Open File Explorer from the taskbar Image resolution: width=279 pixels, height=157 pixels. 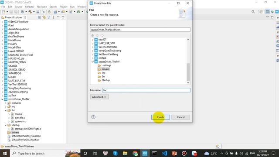coord(125,153)
